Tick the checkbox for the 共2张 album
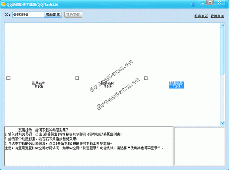 [x=77, y=78]
